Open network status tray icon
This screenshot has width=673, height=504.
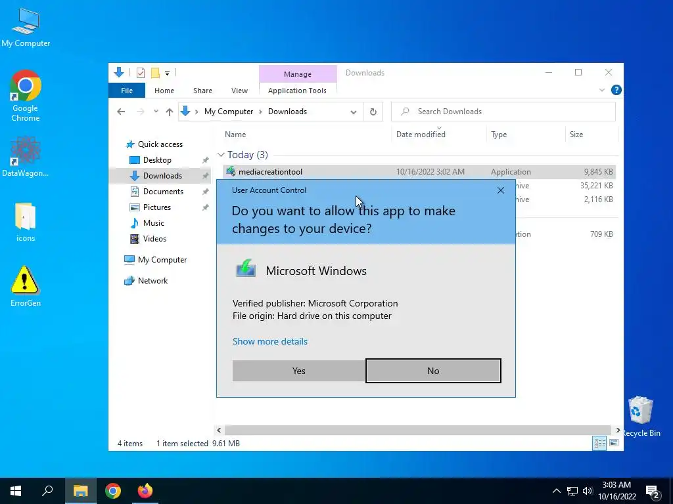pyautogui.click(x=572, y=491)
